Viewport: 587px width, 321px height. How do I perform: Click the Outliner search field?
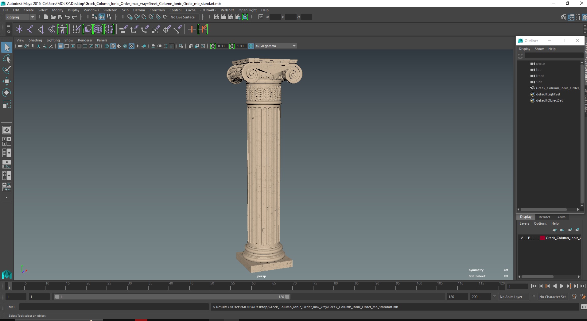(x=554, y=56)
